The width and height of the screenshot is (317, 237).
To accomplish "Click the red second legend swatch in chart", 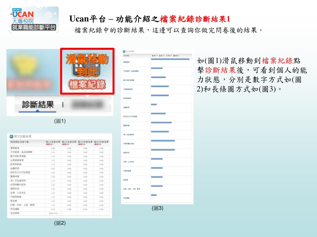I will click(160, 56).
